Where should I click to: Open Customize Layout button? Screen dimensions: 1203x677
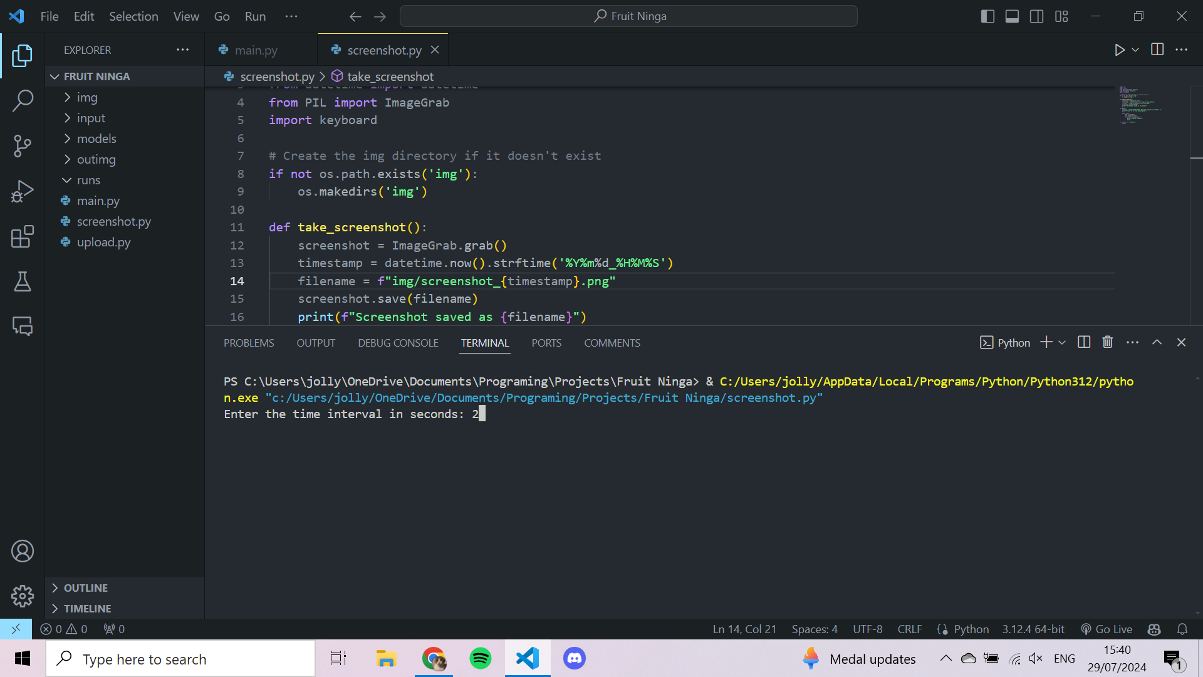point(1061,16)
